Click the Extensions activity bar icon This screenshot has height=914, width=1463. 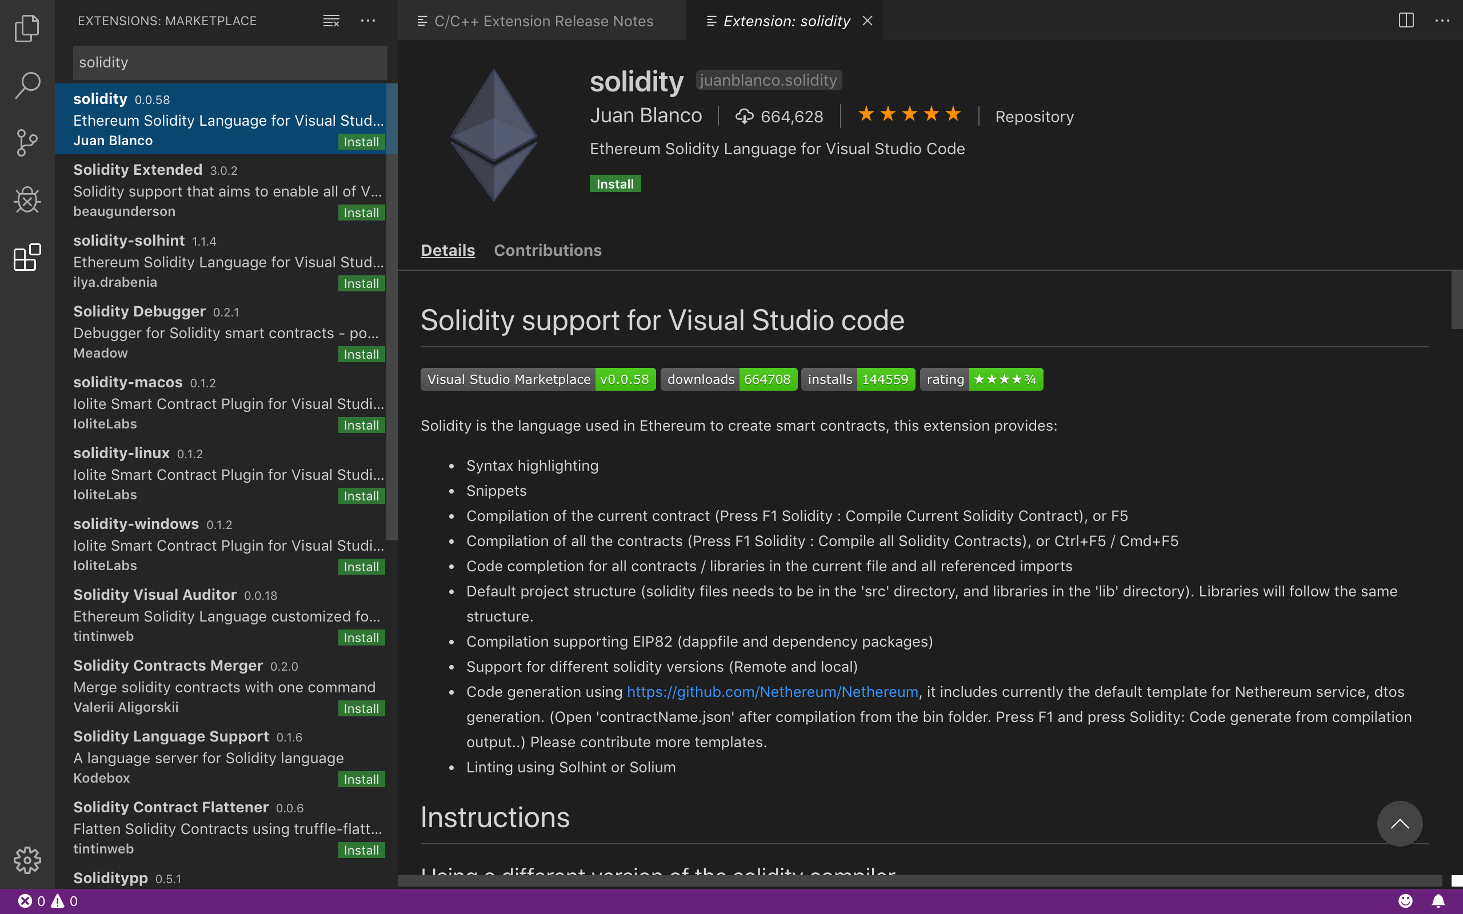click(27, 258)
